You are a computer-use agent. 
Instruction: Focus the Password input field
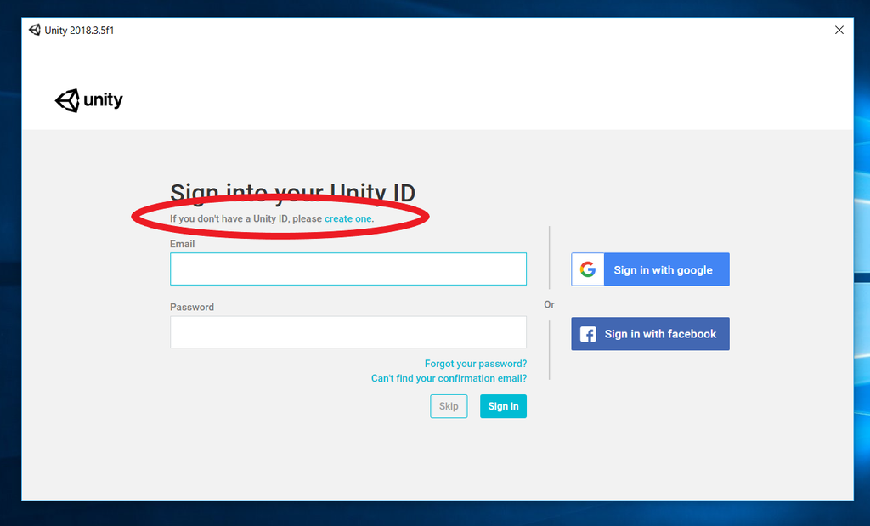[x=347, y=332]
